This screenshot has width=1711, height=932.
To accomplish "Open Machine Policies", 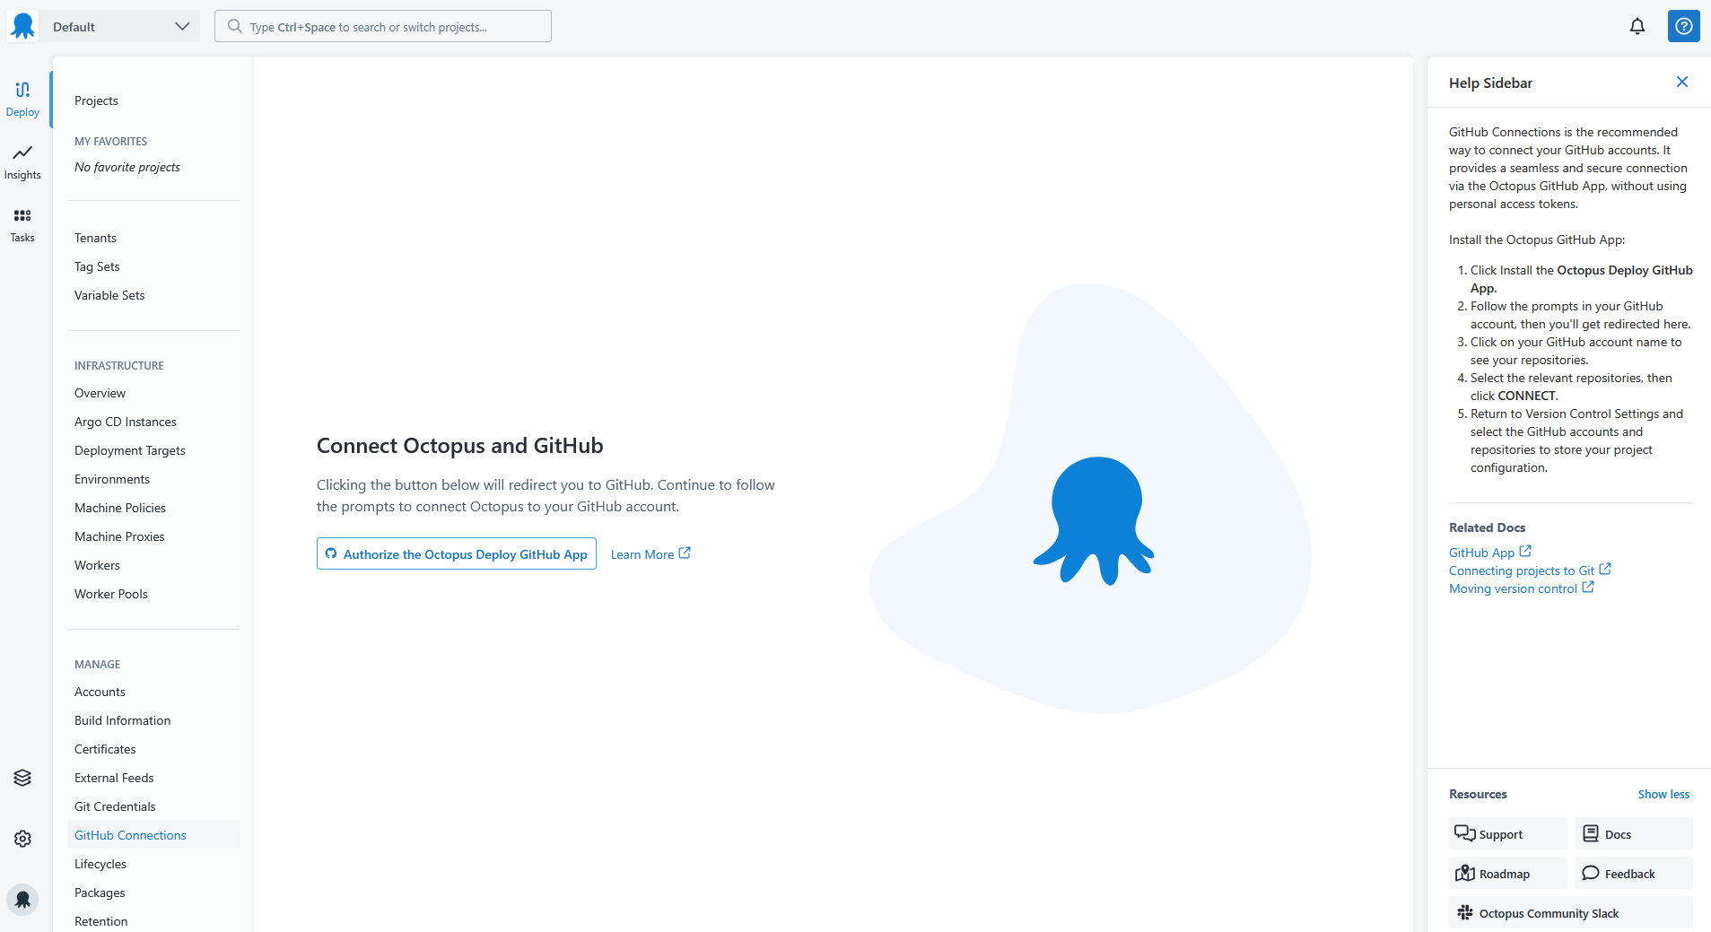I will (120, 508).
